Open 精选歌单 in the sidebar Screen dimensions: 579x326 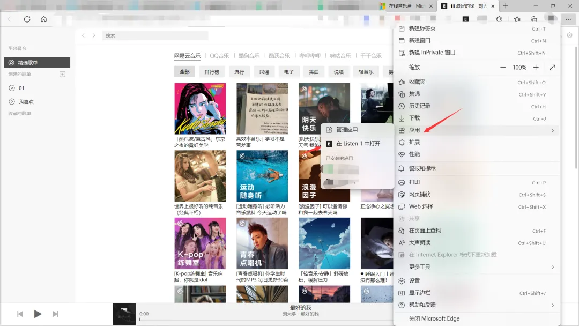pyautogui.click(x=37, y=62)
